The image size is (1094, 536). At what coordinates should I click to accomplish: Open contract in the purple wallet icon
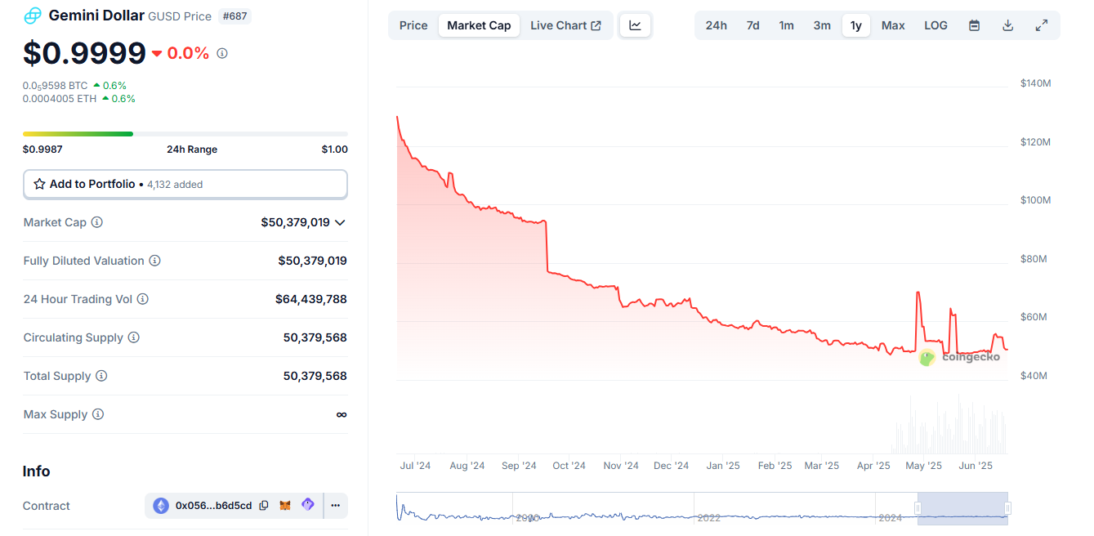pyautogui.click(x=307, y=505)
